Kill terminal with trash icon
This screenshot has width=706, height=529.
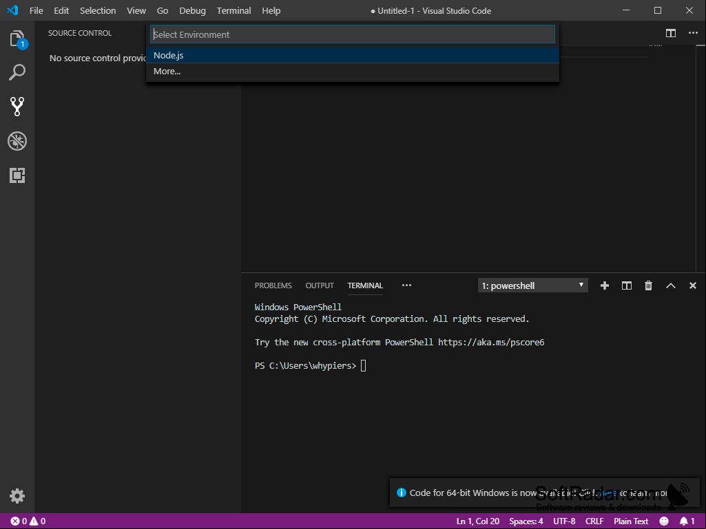tap(648, 285)
